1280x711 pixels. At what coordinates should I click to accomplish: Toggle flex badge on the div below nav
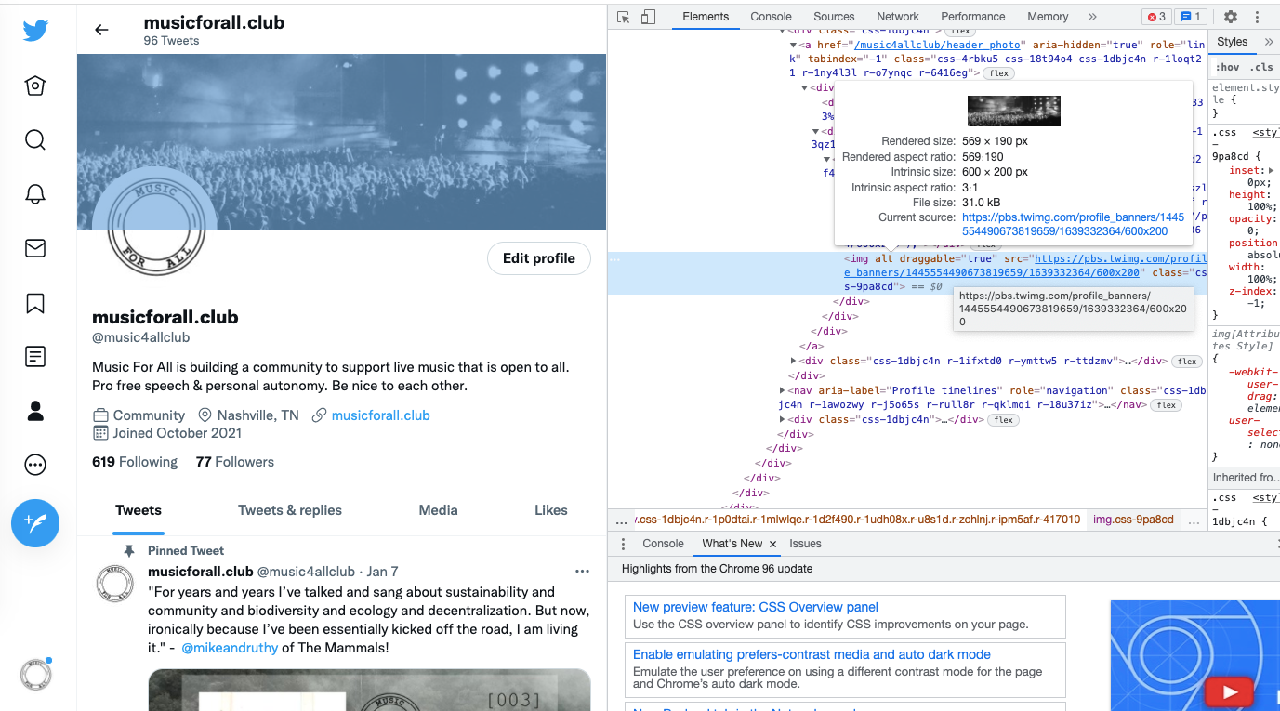1003,420
